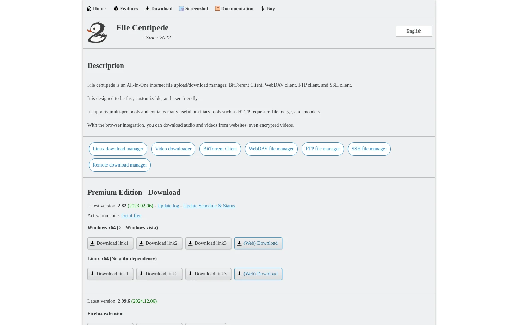The height and width of the screenshot is (325, 518).
Task: Open the Download navigation item
Action: click(x=159, y=9)
